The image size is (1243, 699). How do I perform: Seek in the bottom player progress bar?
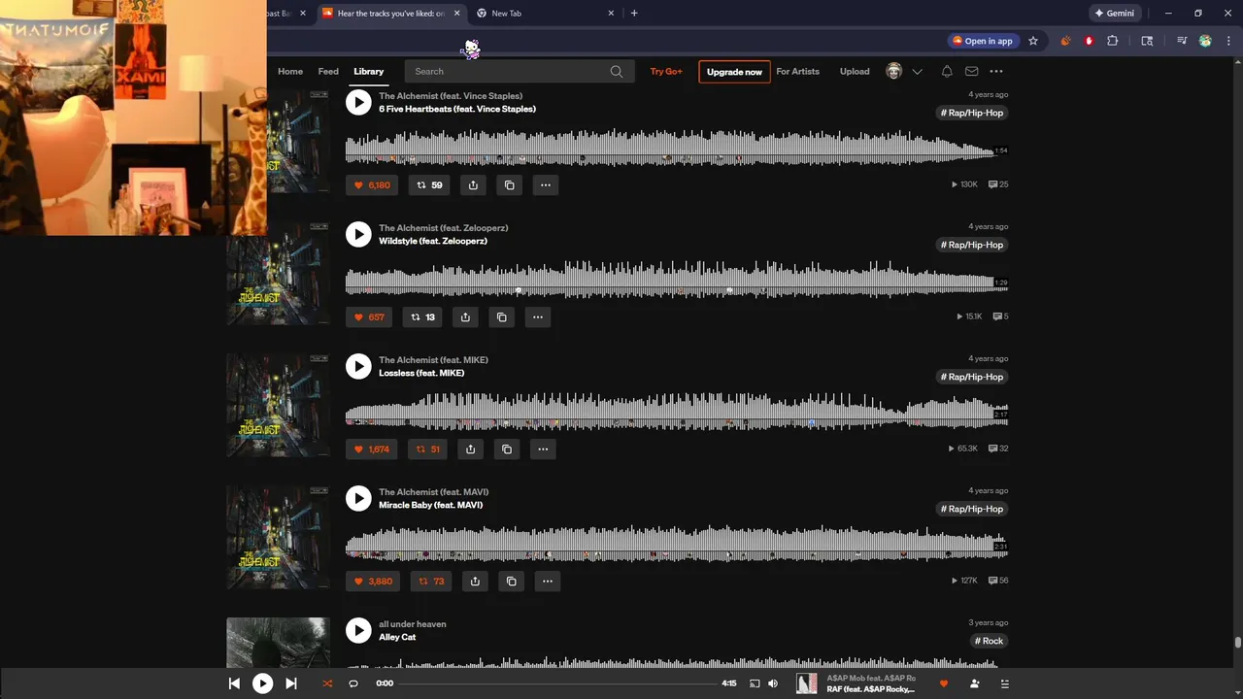click(557, 683)
